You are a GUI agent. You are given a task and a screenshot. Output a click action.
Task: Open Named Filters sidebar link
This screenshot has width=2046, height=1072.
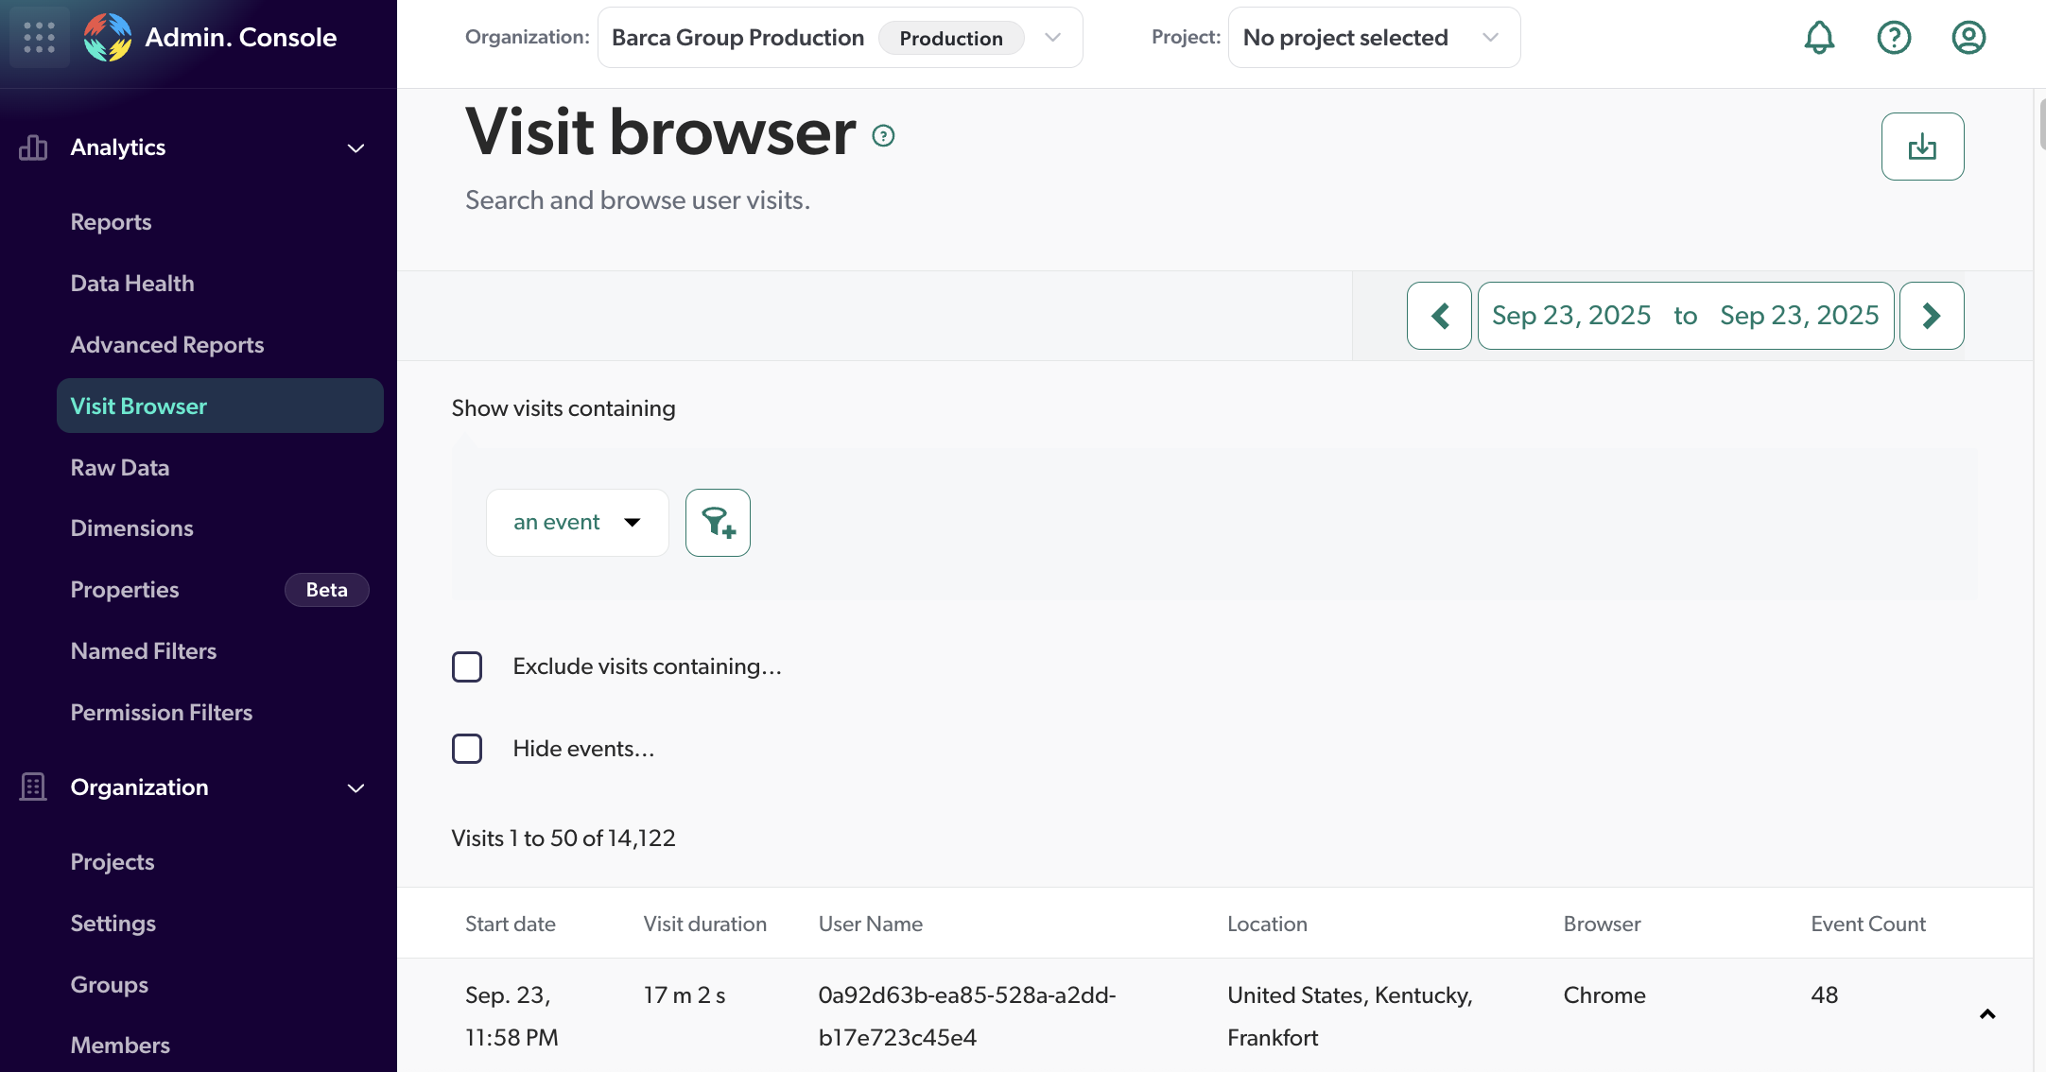[144, 651]
